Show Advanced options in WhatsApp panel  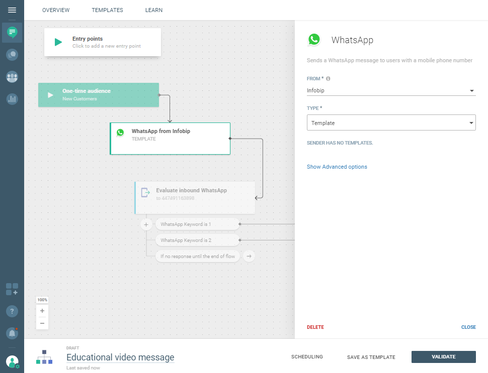(337, 167)
